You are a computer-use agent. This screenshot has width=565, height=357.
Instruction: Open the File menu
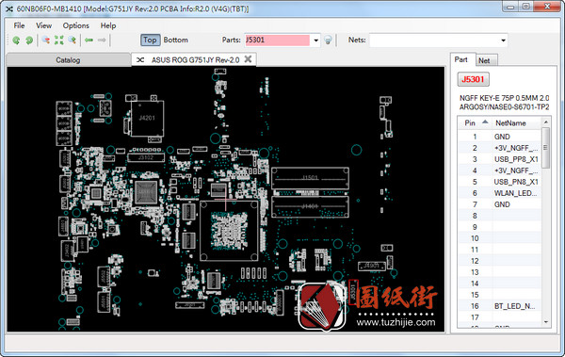[19, 25]
